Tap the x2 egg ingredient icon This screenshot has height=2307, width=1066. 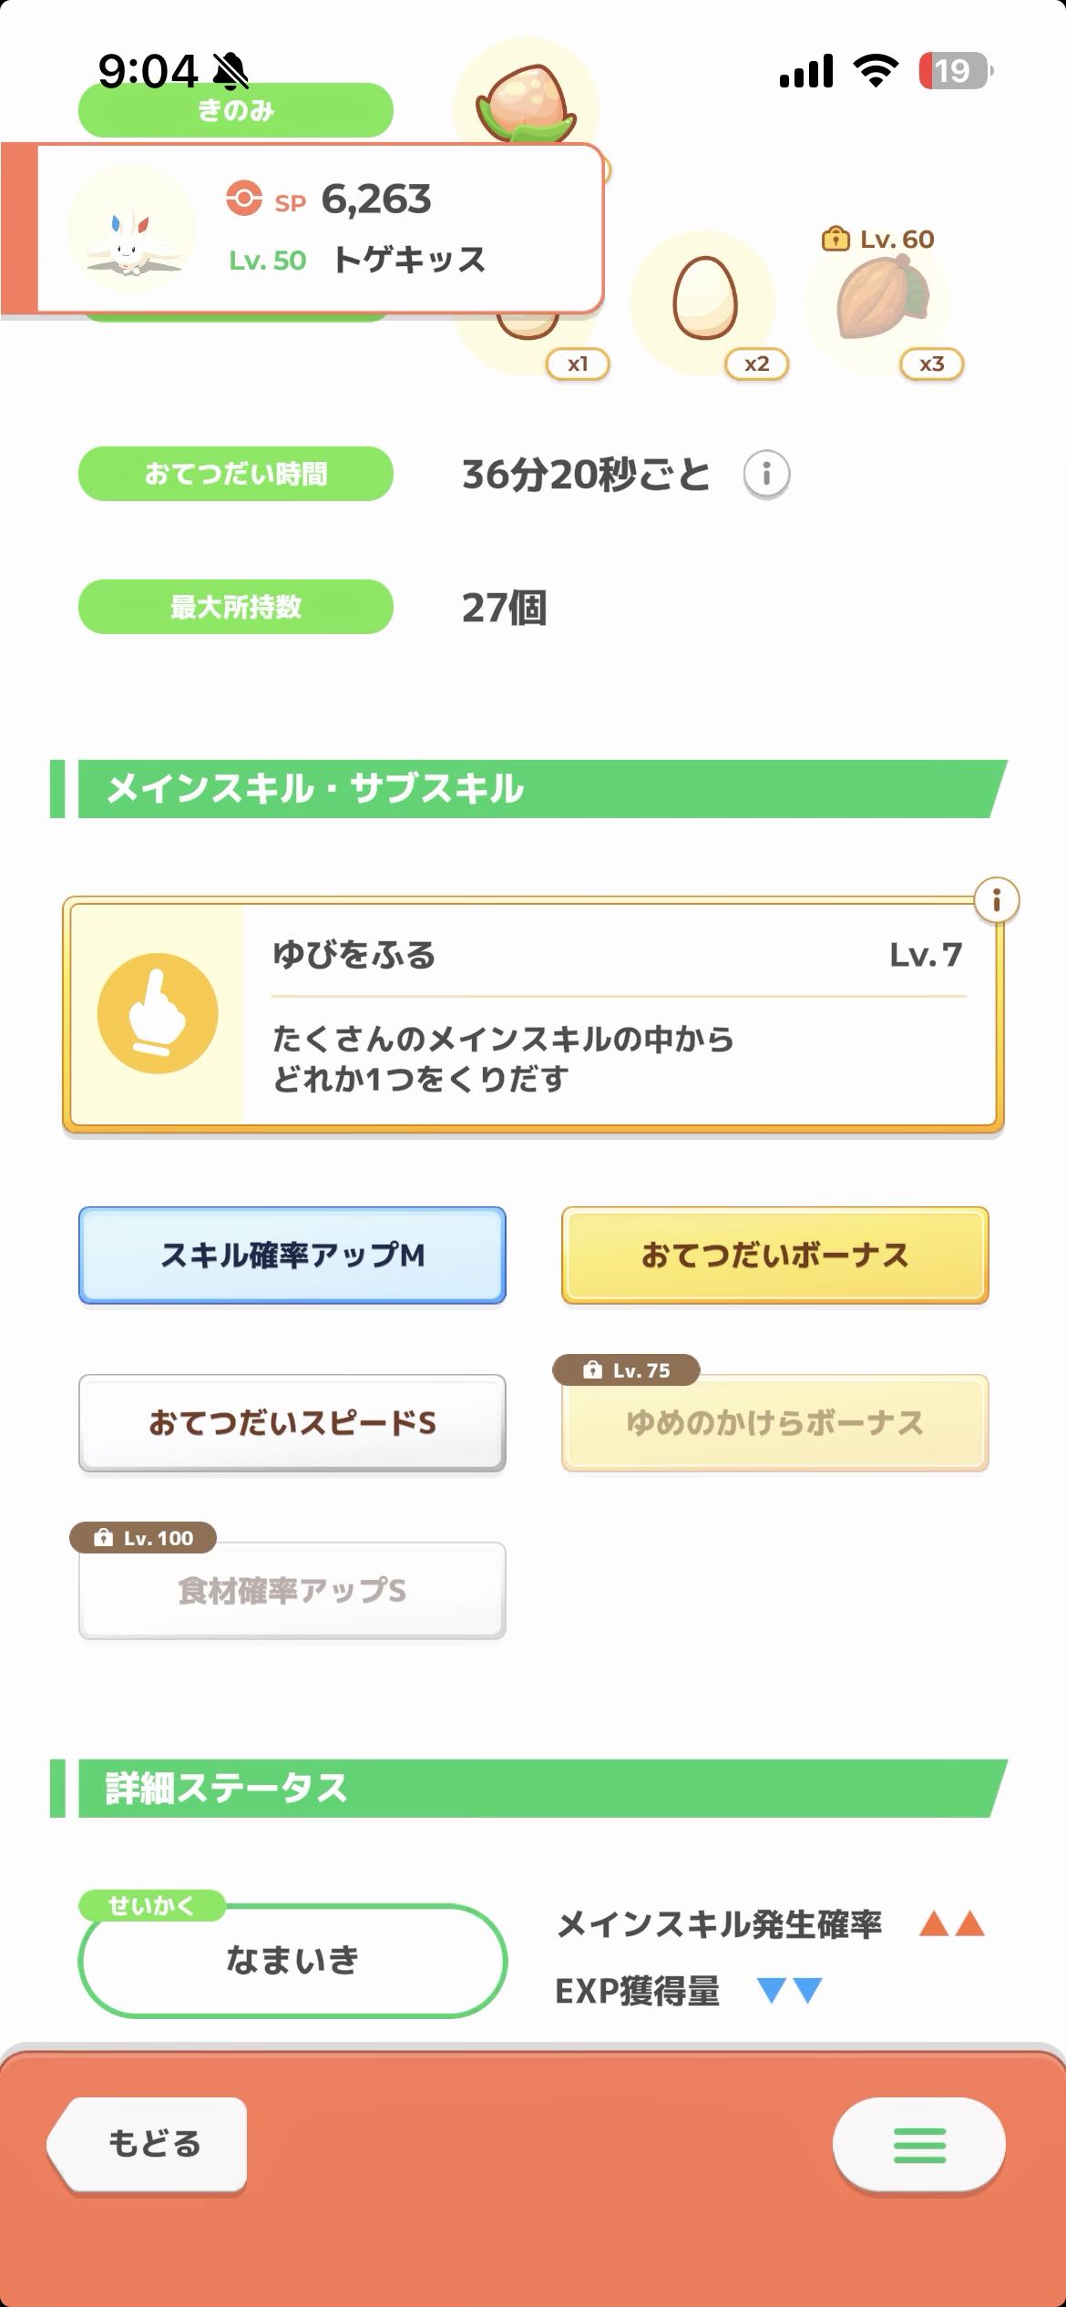(x=703, y=301)
